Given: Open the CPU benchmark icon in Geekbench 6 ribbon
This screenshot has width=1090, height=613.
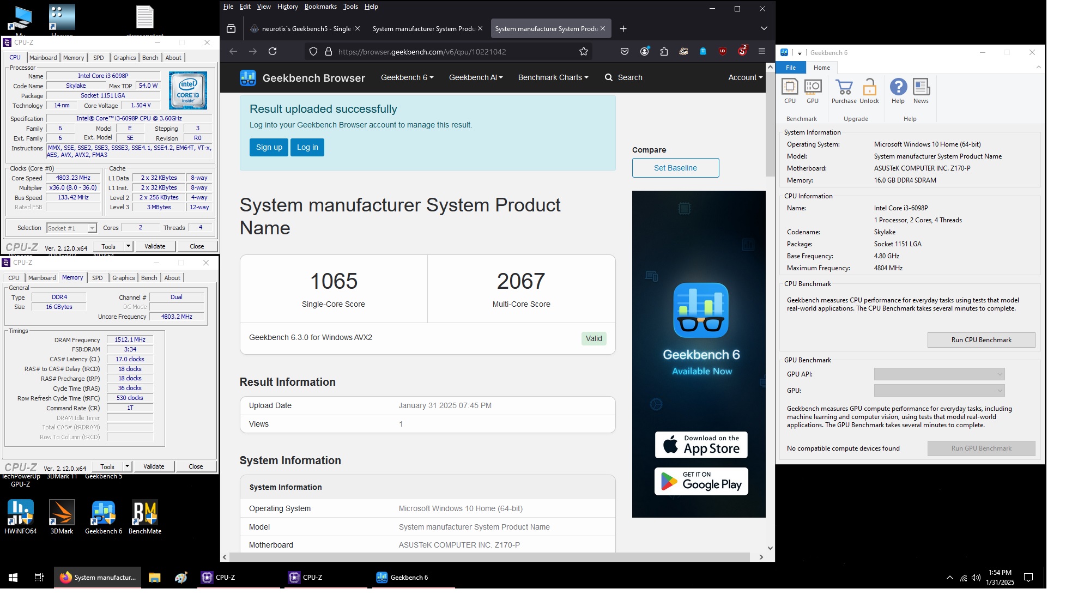Looking at the screenshot, I should point(790,91).
